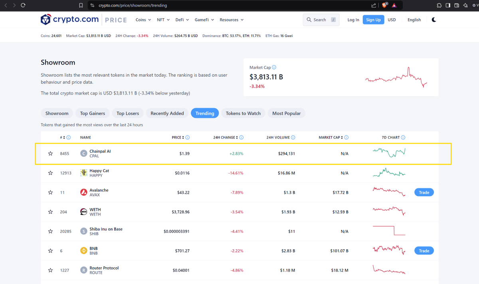Switch to the Showroom tab
This screenshot has height=284, width=479.
[57, 113]
